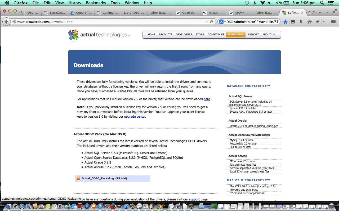Viewport: 339px width, 211px height.
Task: Switch to the MAMP tab
Action: click(240, 13)
